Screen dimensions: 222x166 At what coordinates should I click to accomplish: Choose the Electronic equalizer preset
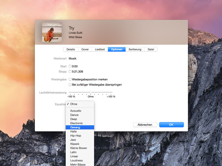pyautogui.click(x=80, y=123)
